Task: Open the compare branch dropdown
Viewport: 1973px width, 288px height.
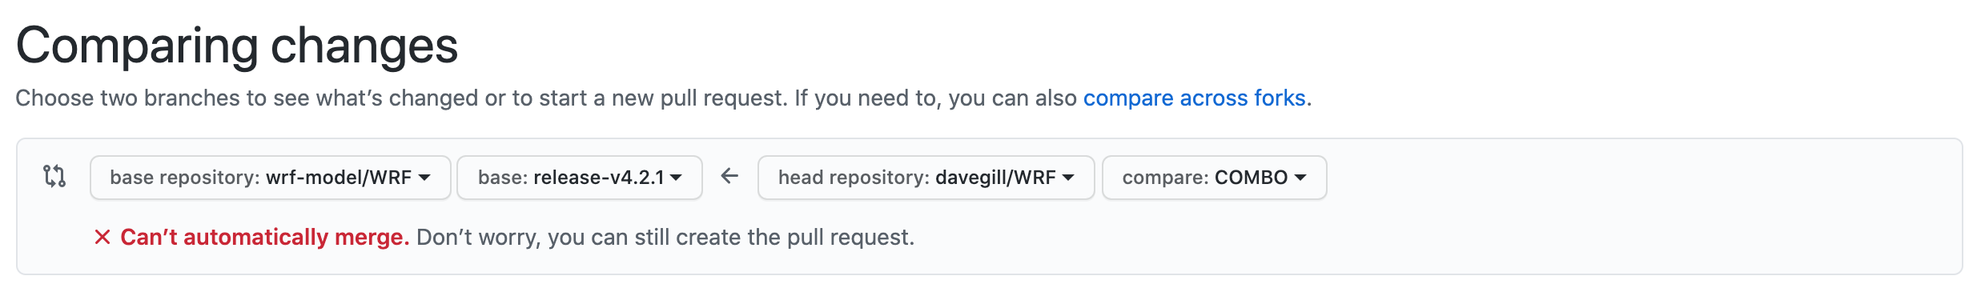Action: (1215, 178)
